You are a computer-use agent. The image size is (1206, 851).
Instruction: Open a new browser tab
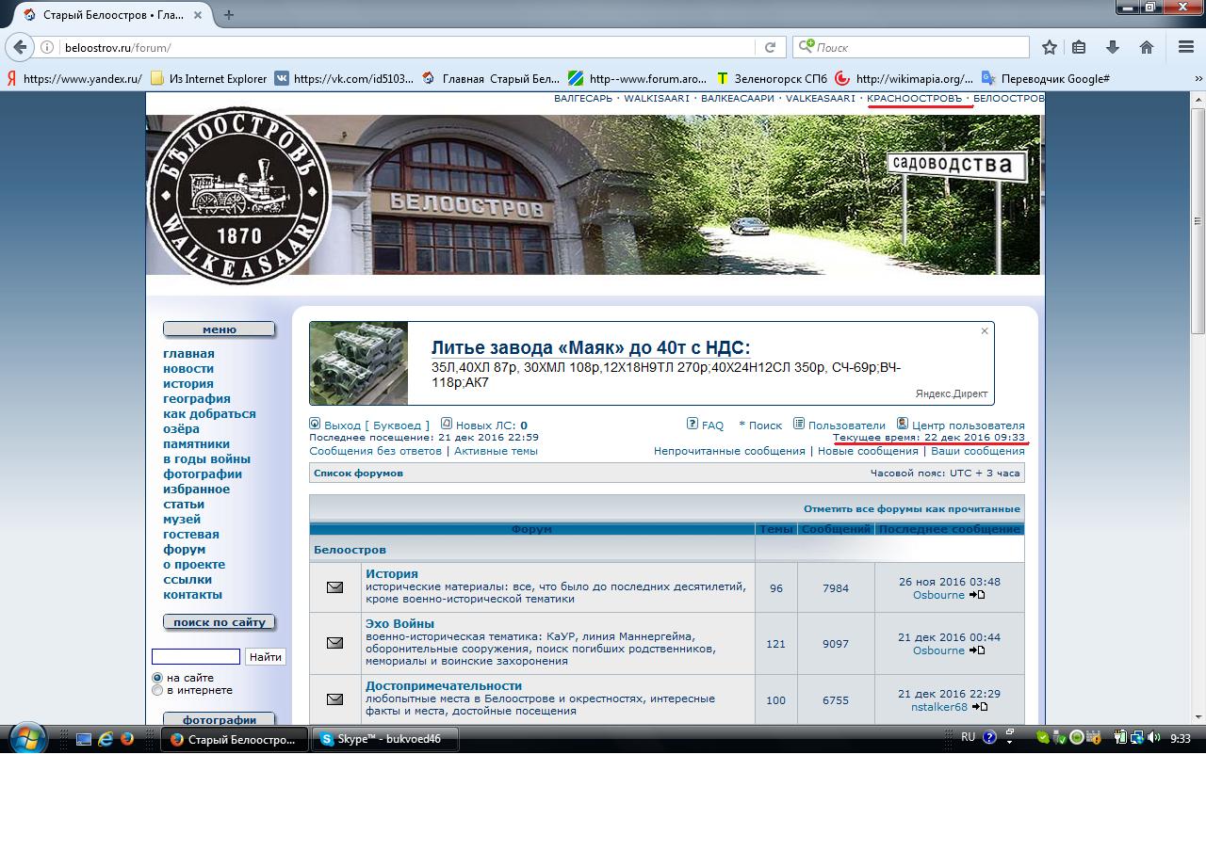[x=229, y=14]
